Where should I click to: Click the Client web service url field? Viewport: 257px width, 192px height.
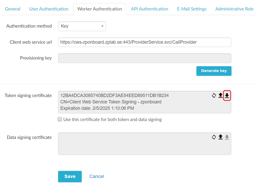144,42
